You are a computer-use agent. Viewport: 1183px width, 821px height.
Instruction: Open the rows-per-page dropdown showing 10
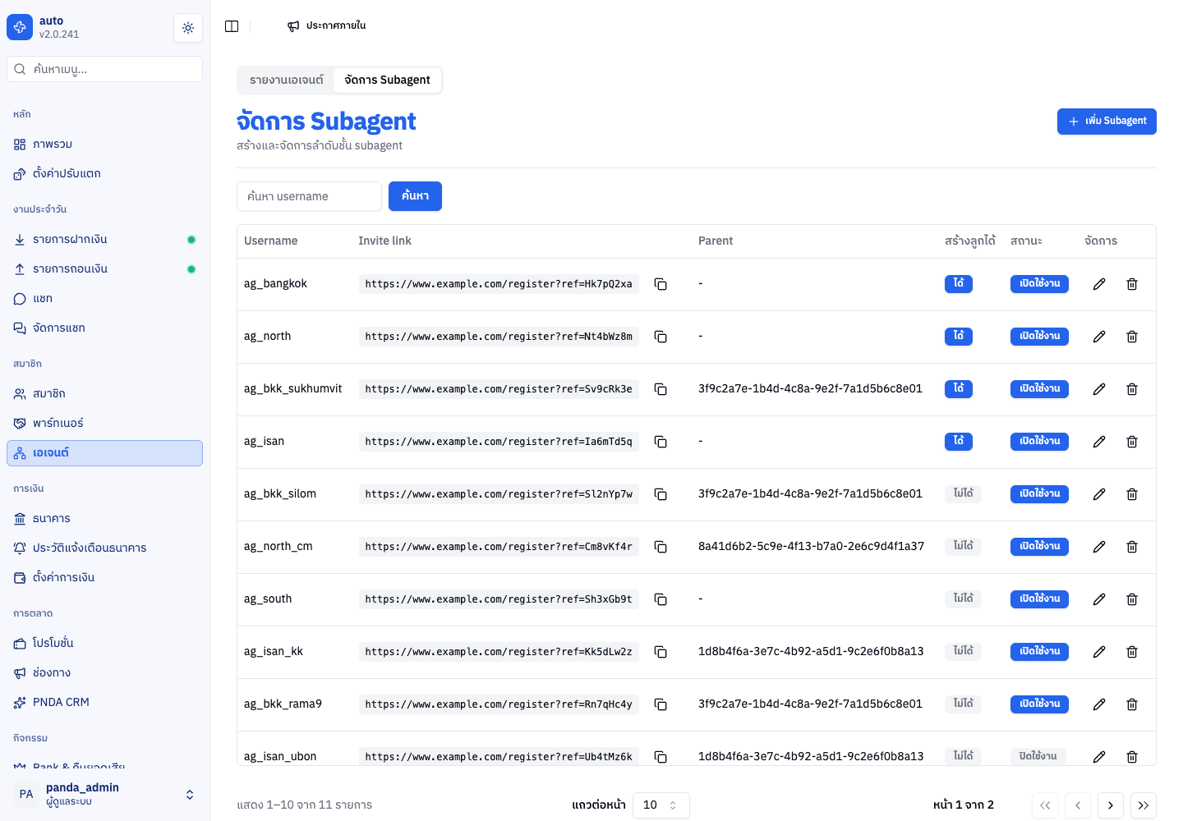point(661,805)
